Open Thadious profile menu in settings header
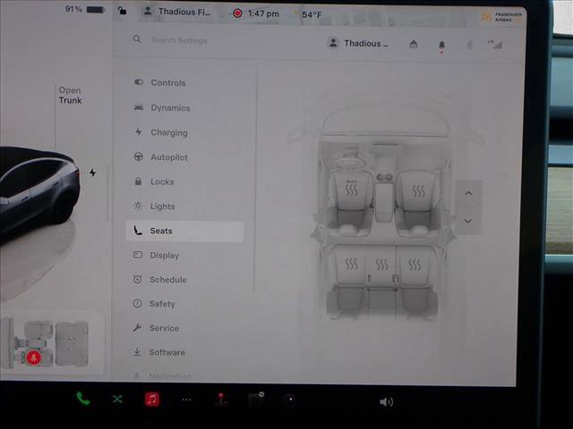Image resolution: width=573 pixels, height=429 pixels. click(x=358, y=44)
